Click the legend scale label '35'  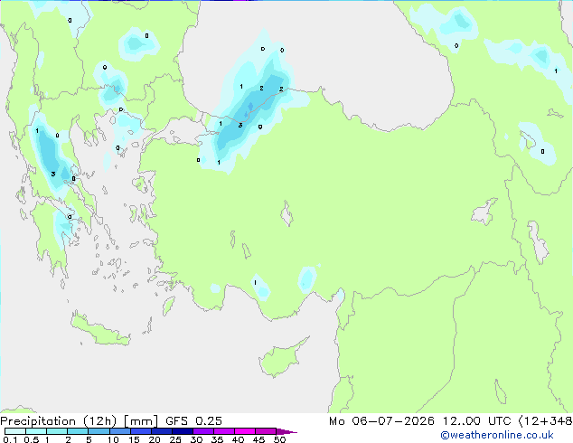(217, 439)
